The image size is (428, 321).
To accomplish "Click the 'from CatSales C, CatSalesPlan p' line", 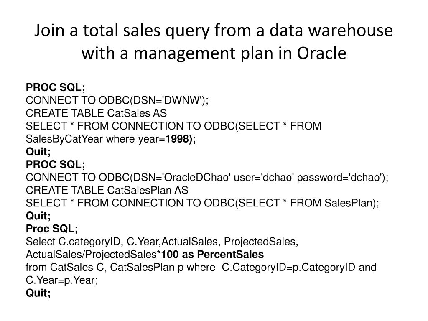I will [201, 267].
